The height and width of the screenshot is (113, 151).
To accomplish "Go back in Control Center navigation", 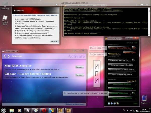I will (5, 56).
